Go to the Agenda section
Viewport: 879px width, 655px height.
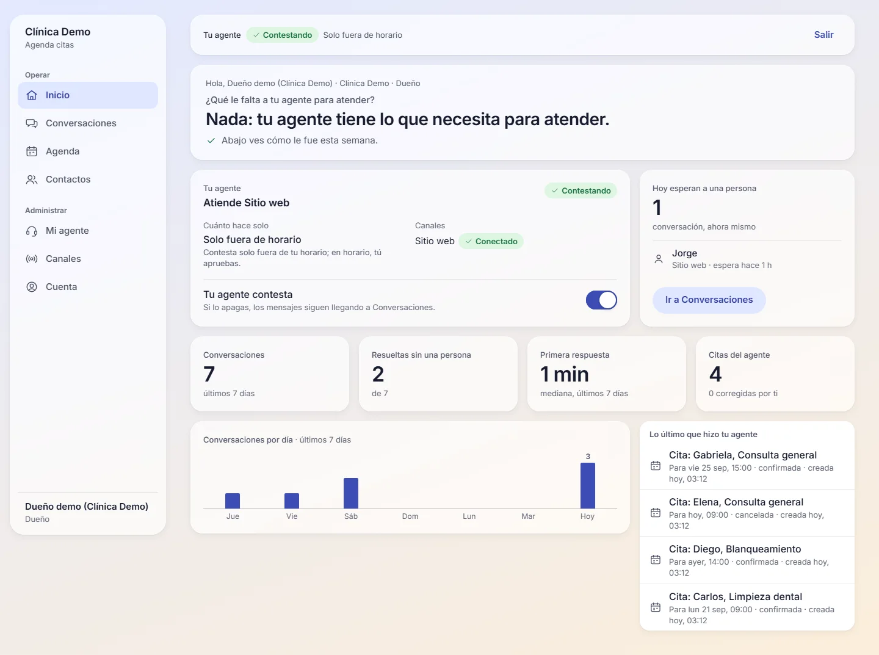(88, 151)
